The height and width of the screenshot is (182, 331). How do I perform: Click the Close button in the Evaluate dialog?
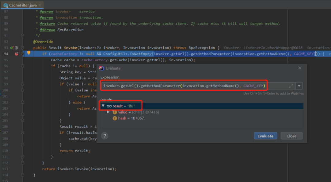pyautogui.click(x=291, y=136)
